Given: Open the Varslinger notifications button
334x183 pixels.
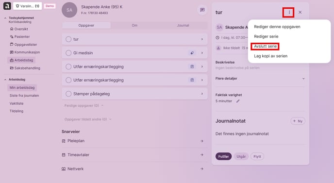Looking at the screenshot, I should point(28,6).
